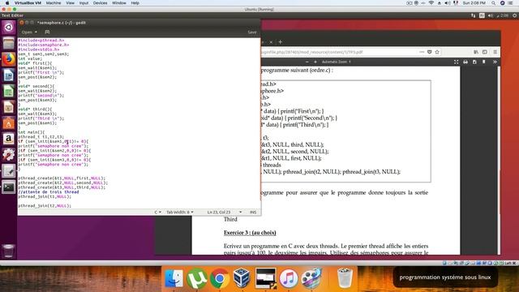The image size is (519, 292).
Task: Click Ubuntu sound volume indicator in top panel
Action: (491, 15)
